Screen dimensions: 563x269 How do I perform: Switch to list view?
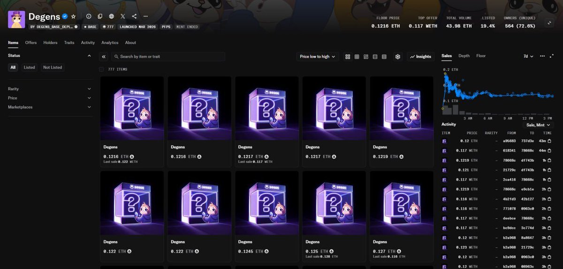pos(375,56)
